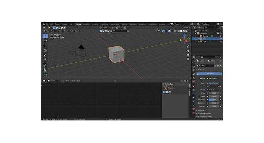Open the Material properties tab icon
This screenshot has height=143, width=264.
pos(194,109)
